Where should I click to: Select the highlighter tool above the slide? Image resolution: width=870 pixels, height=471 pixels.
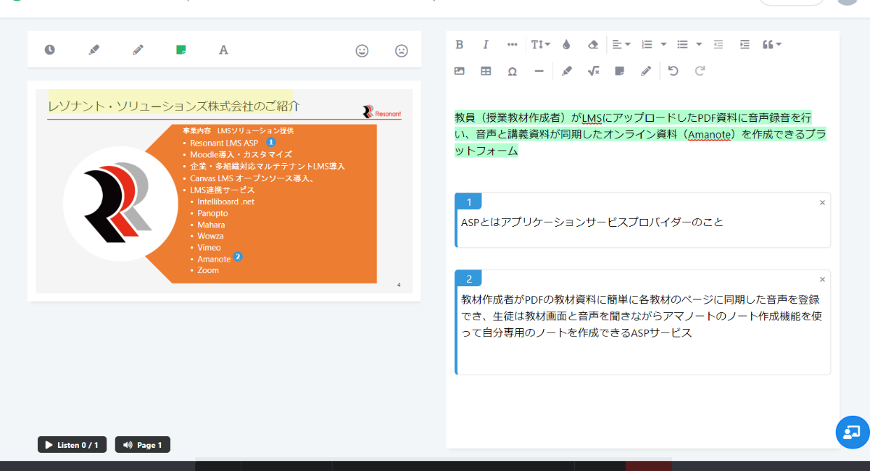coord(94,50)
